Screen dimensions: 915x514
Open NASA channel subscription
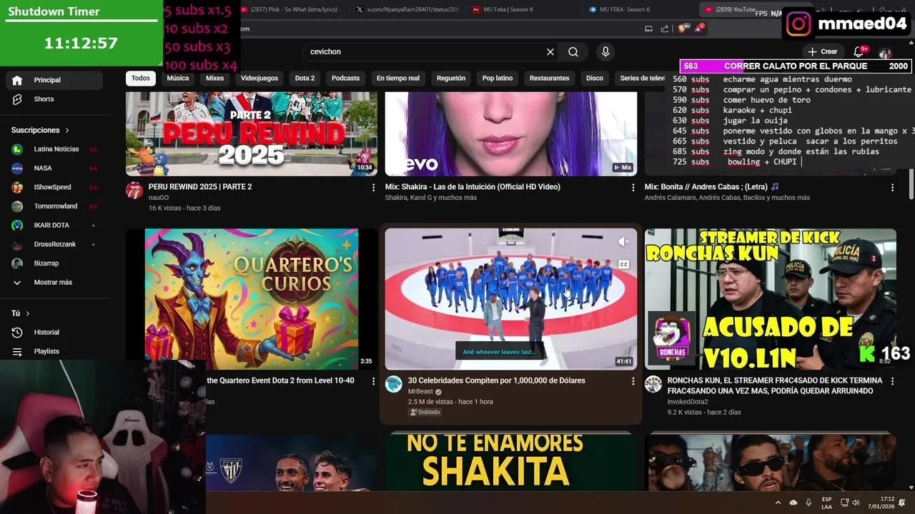pos(54,168)
